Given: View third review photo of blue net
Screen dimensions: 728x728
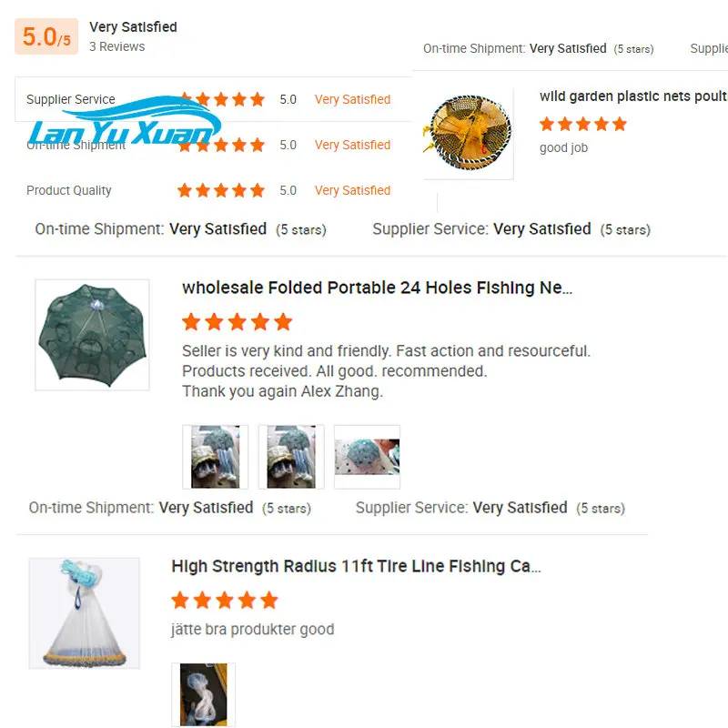Looking at the screenshot, I should [x=367, y=457].
